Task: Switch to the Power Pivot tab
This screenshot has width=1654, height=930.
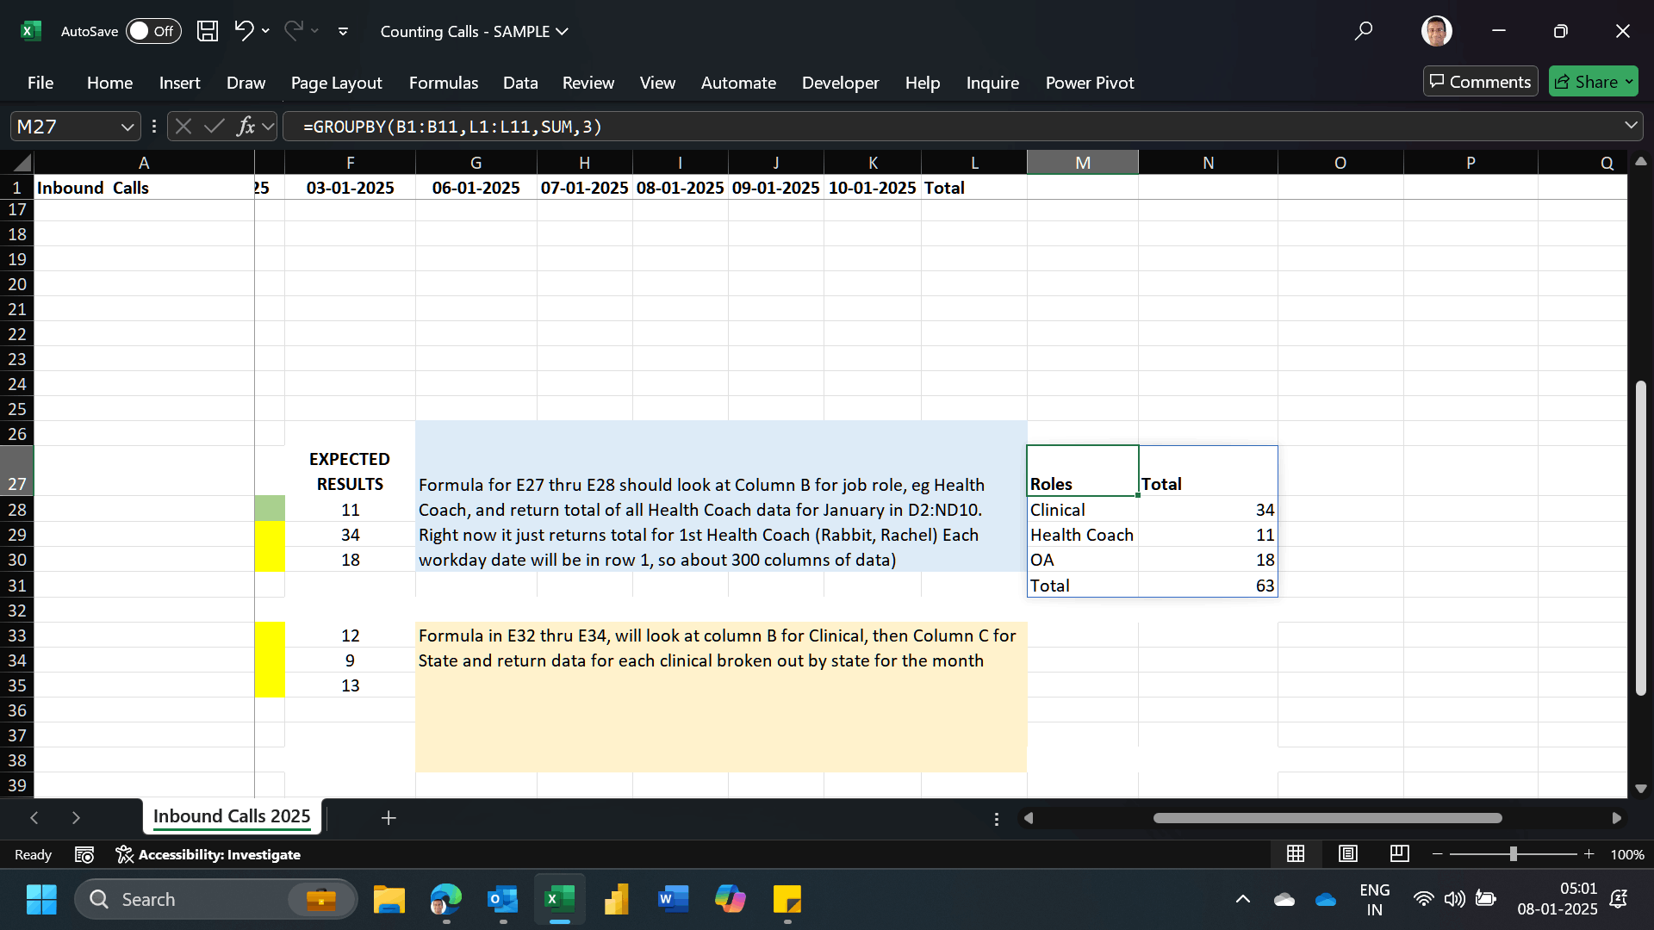Action: pyautogui.click(x=1089, y=83)
